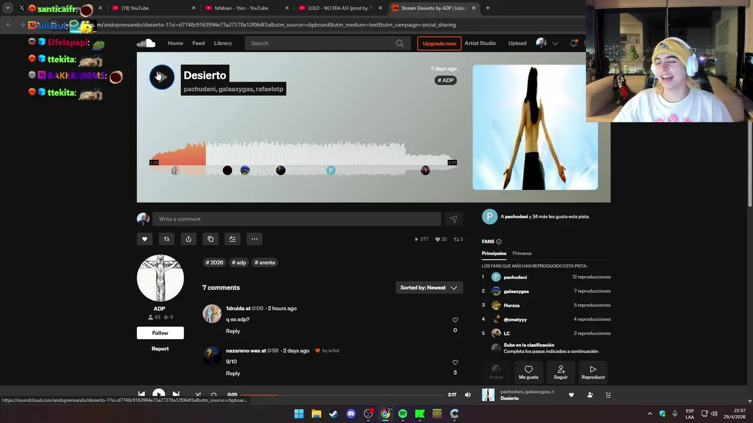Like 1druida's comment heart

455,320
